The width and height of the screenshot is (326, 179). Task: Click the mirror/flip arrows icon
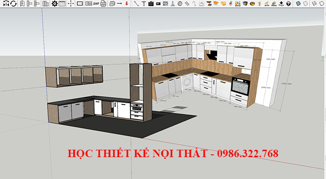6,3
